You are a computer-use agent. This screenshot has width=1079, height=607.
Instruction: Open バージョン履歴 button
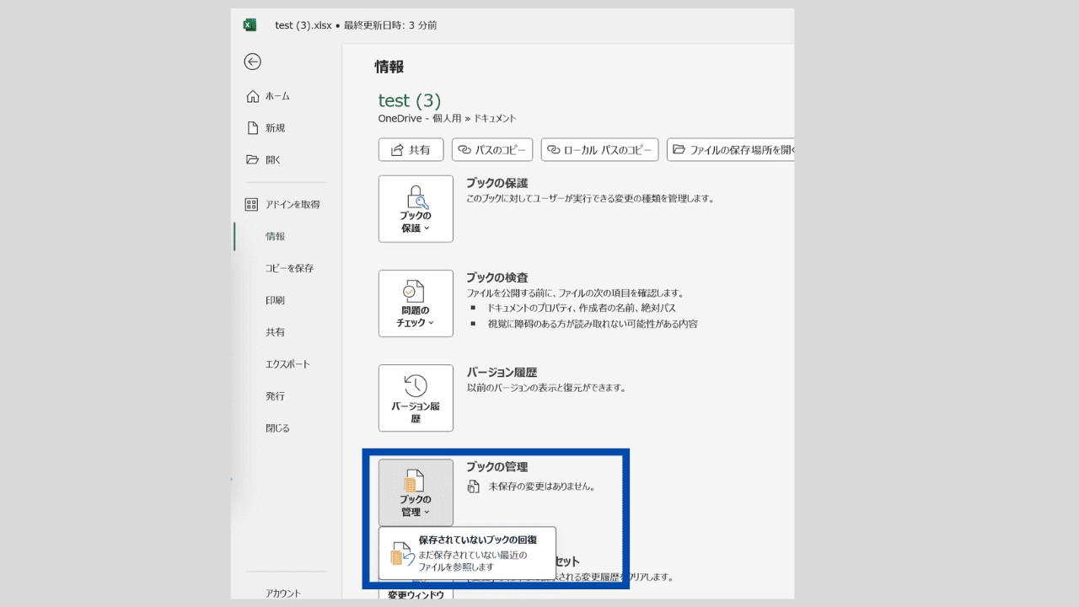(x=416, y=398)
